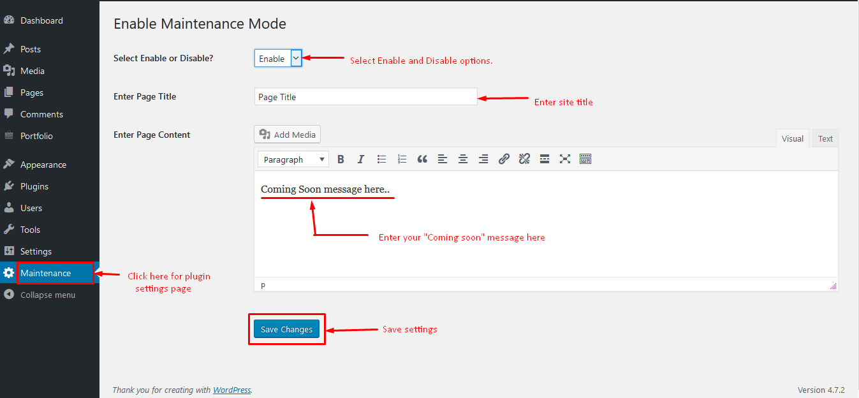Click the insert link icon
This screenshot has height=398, width=859.
pyautogui.click(x=504, y=159)
